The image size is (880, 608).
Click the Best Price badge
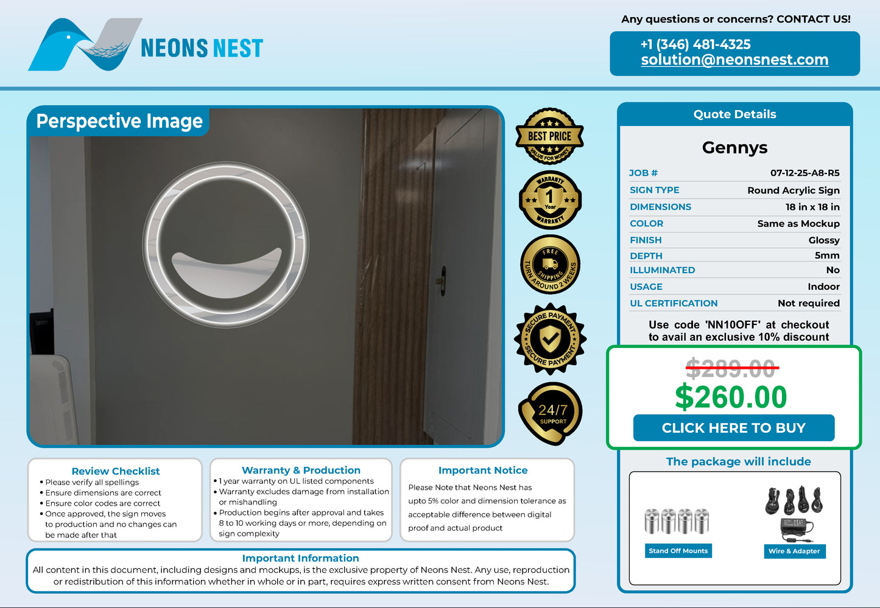click(x=549, y=136)
